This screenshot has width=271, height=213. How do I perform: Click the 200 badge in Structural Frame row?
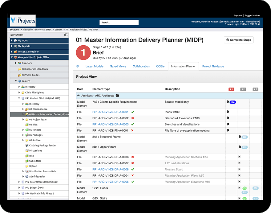coord(245,137)
